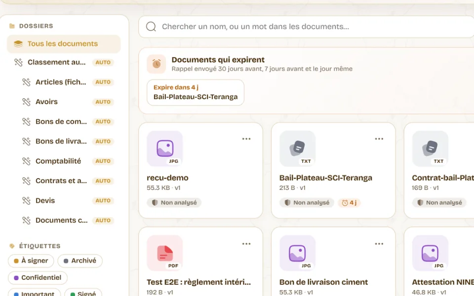Viewport: 474px width, 296px height.
Task: Open Bon de livraison ciment document
Action: coord(323,282)
